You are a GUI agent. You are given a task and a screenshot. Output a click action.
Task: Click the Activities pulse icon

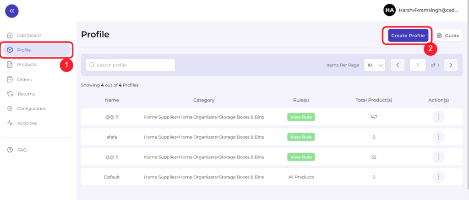[x=10, y=123]
